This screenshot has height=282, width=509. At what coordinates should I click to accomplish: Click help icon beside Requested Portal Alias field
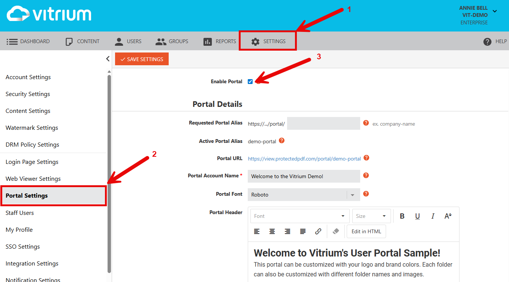366,123
